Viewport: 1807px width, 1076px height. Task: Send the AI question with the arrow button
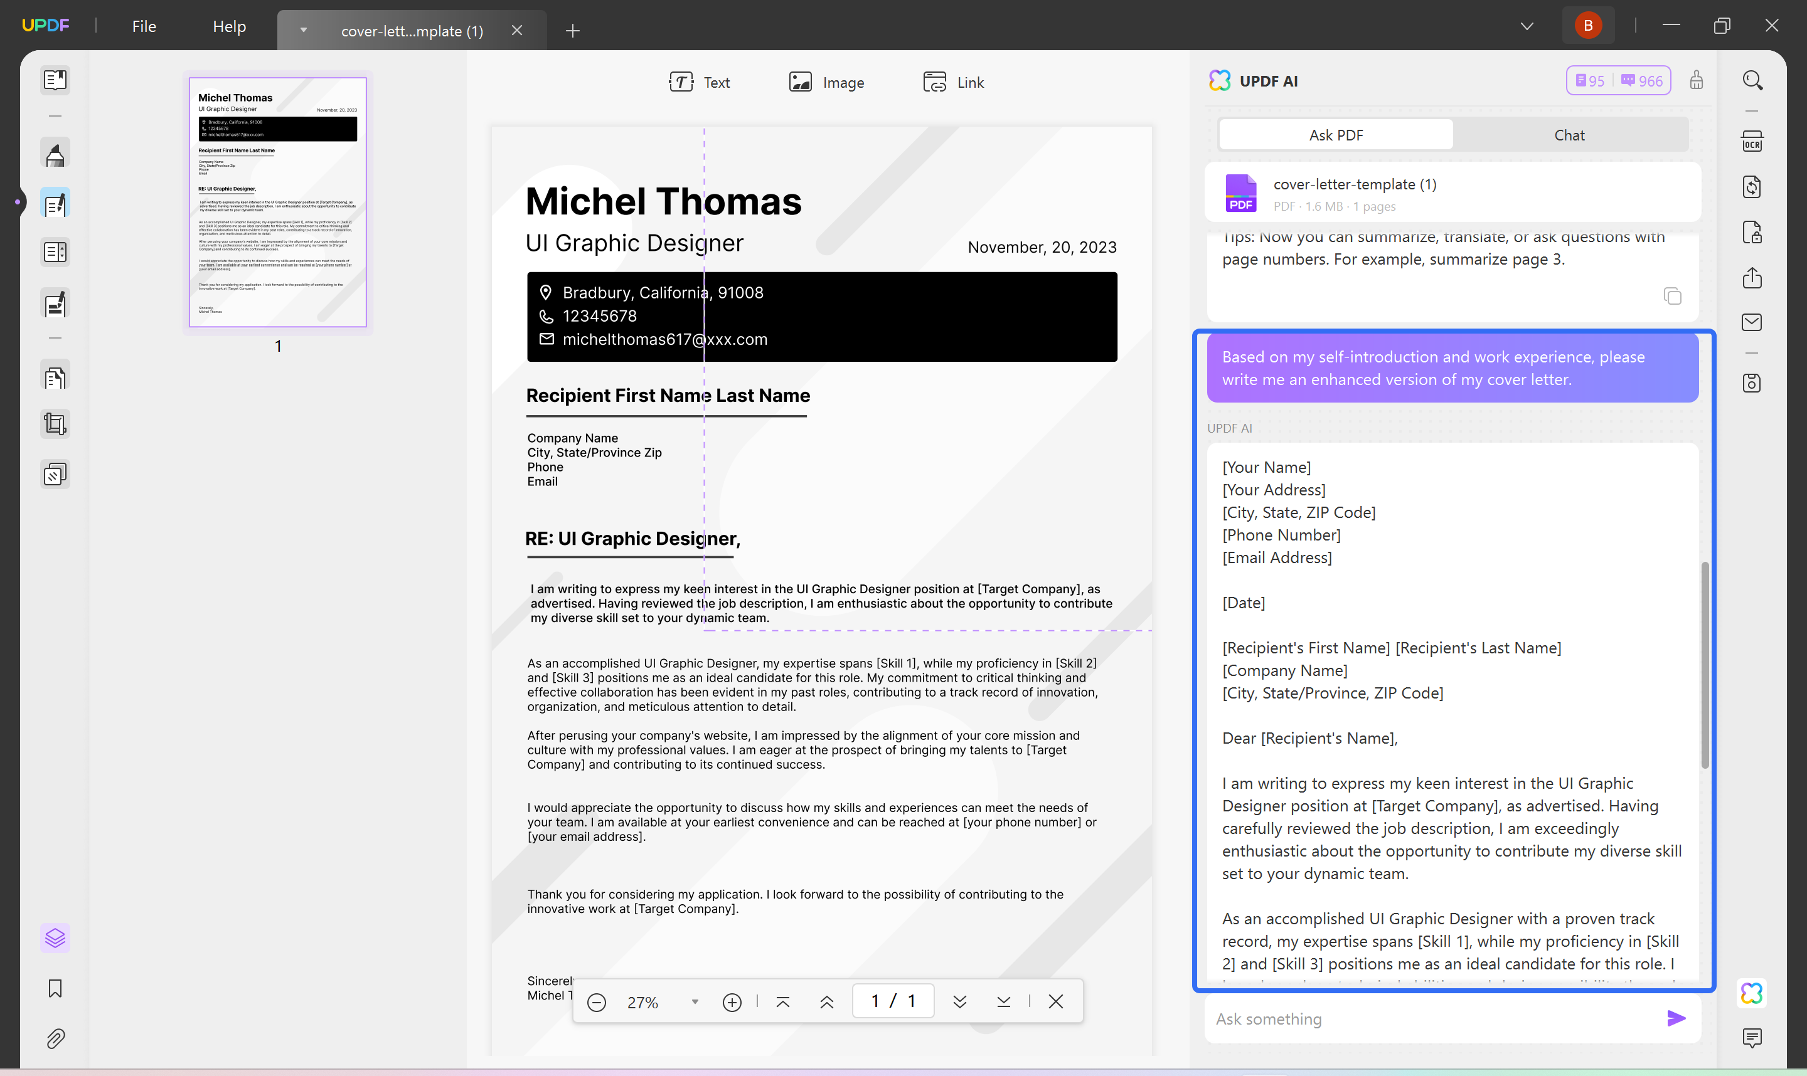tap(1676, 1018)
